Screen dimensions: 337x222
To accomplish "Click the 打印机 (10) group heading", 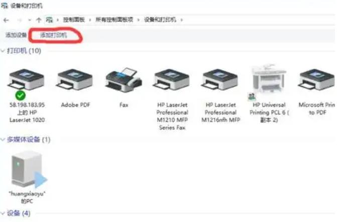I will click(24, 51).
